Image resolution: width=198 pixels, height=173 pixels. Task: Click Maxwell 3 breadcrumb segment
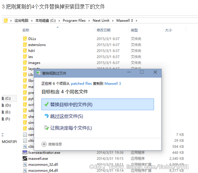(125, 21)
